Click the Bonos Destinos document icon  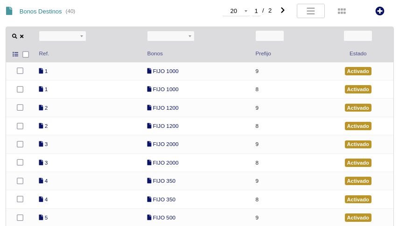pos(9,11)
